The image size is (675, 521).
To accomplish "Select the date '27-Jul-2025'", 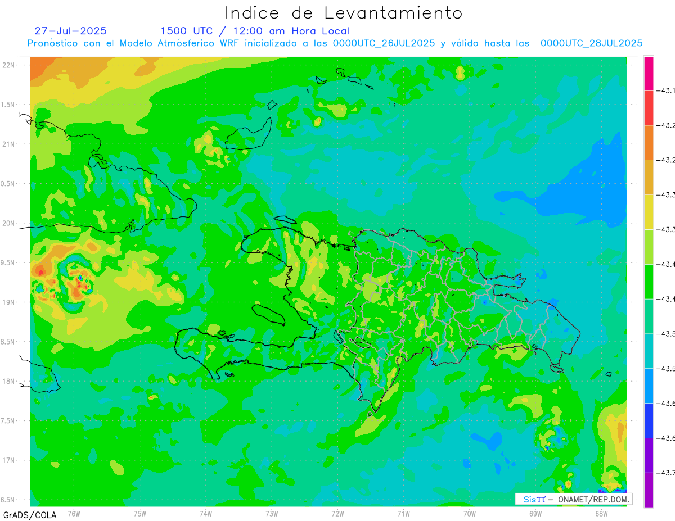I will 70,31.
